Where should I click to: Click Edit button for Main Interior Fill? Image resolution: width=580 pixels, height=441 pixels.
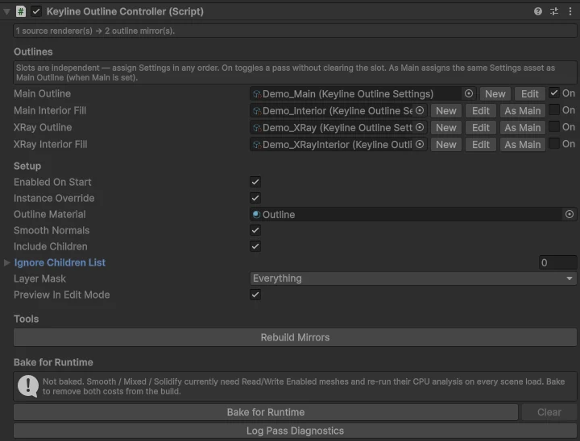(480, 111)
